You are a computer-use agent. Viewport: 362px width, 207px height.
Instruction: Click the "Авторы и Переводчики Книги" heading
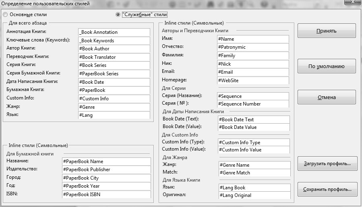pyautogui.click(x=195, y=31)
